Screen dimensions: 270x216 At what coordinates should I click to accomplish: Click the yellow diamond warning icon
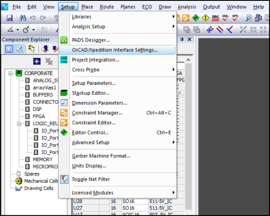pos(206,18)
